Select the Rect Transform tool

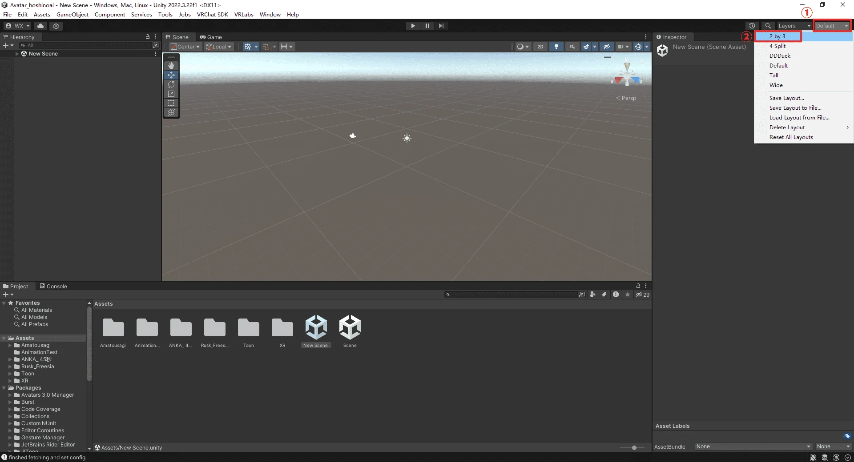tap(171, 103)
